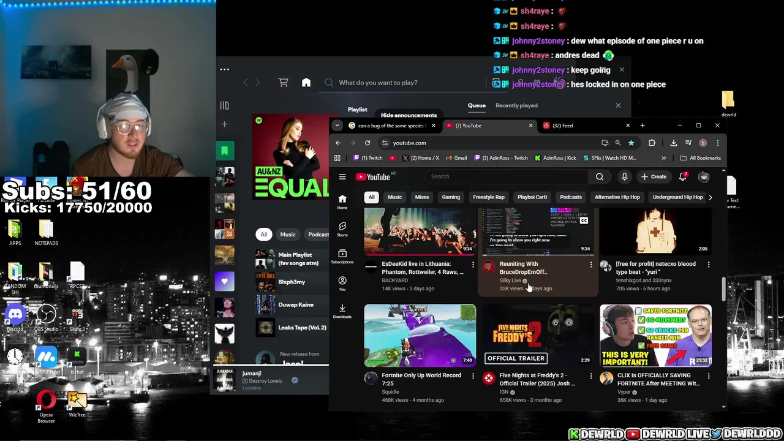Select the Playboi Carti chip
Image resolution: width=784 pixels, height=441 pixels.
click(532, 197)
